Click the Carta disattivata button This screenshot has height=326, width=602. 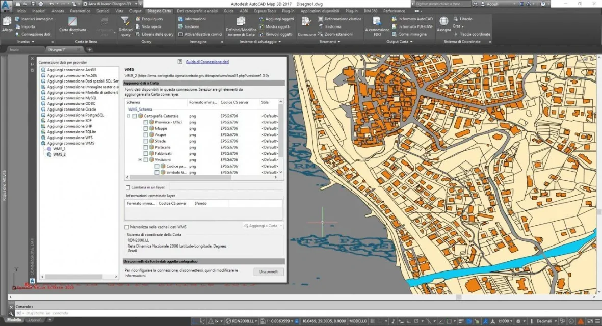pos(72,24)
